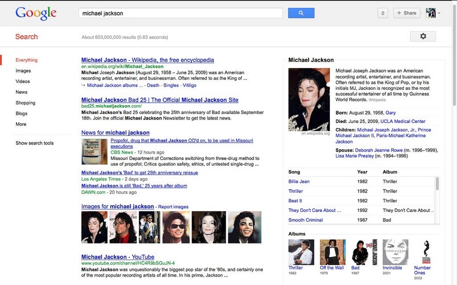Open the profile avatar picture
This screenshot has width=457, height=285.
coord(431,13)
